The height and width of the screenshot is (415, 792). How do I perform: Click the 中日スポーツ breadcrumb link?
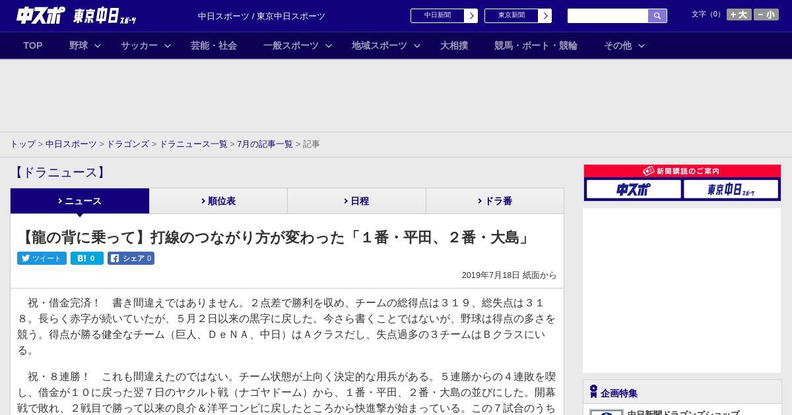coord(71,144)
